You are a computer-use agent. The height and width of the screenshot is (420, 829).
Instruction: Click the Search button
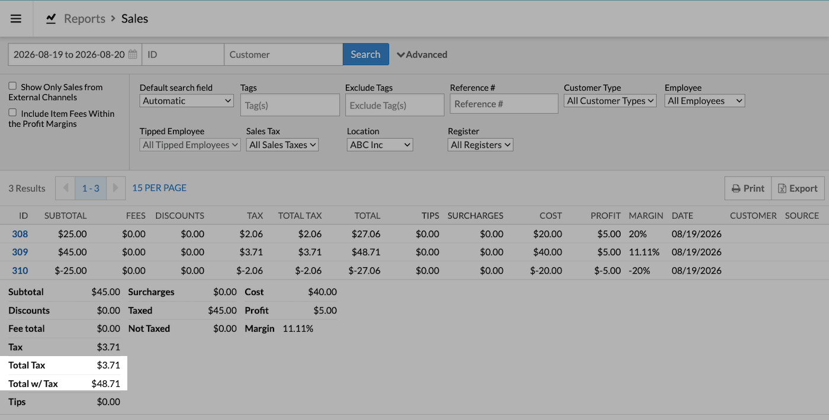pyautogui.click(x=365, y=54)
